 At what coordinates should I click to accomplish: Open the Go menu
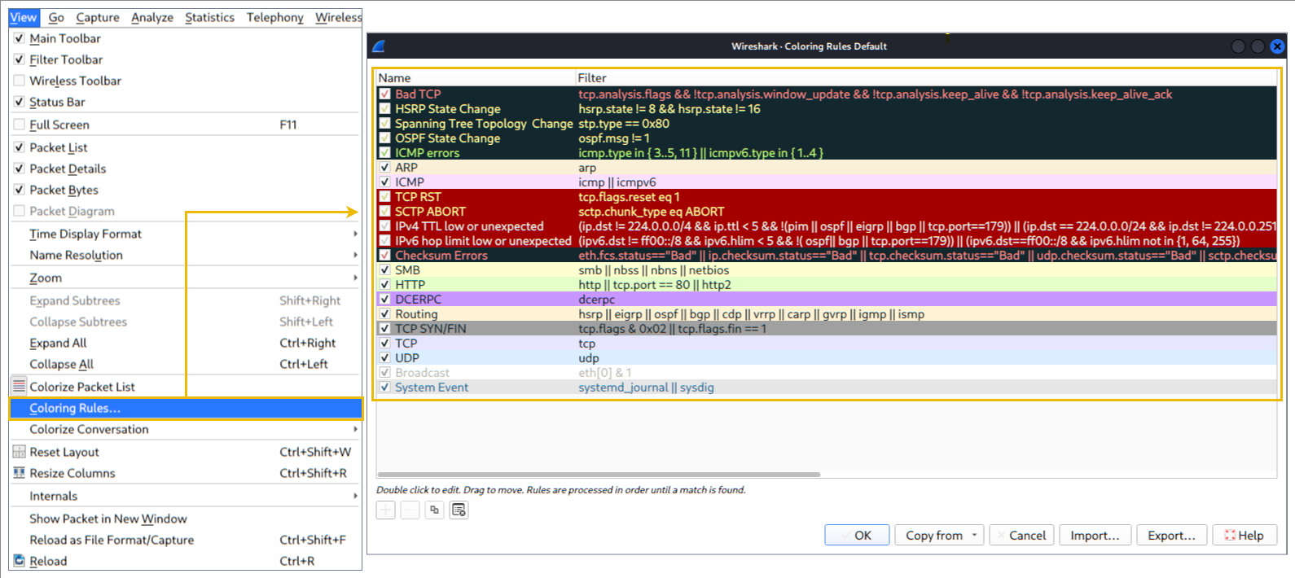tap(56, 17)
